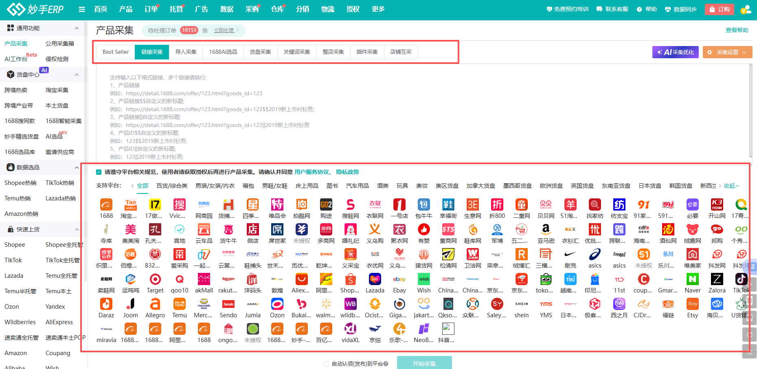757x369 pixels.
Task: Collapse the 快速上货 sidebar section
Action: click(77, 229)
